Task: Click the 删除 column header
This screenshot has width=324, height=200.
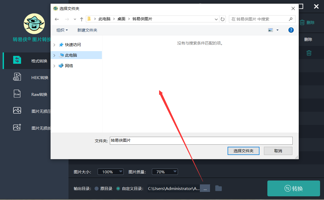Action: pos(308,39)
